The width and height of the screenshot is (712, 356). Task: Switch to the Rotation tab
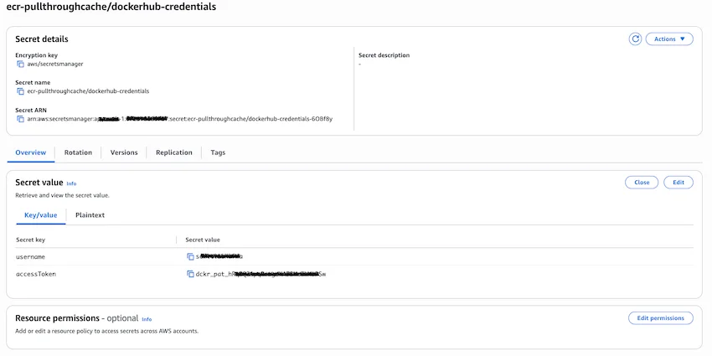coord(78,152)
